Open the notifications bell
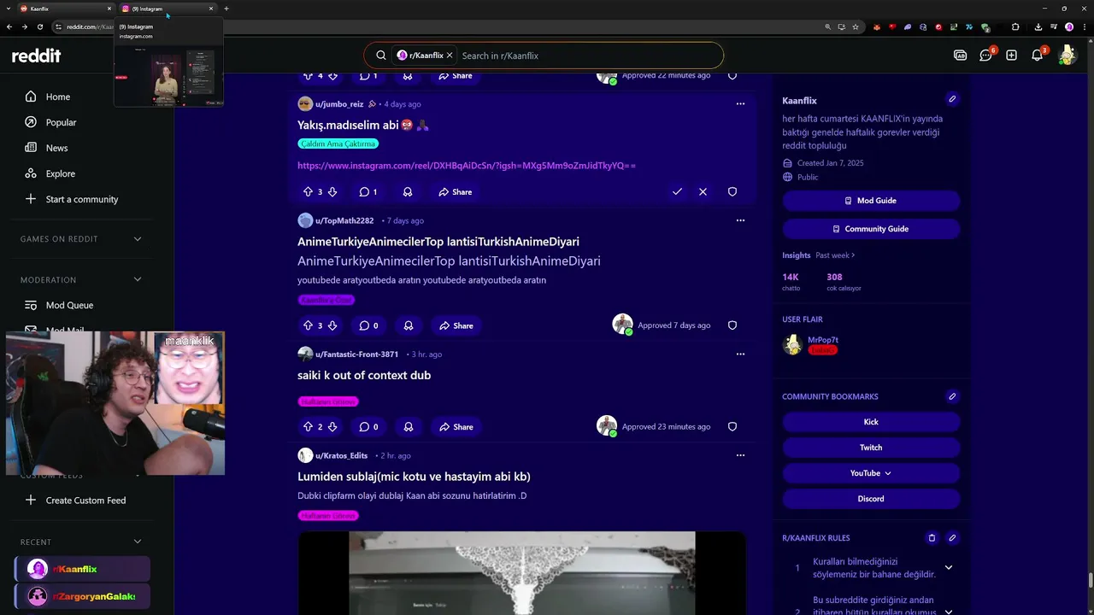The image size is (1094, 615). point(1038,56)
